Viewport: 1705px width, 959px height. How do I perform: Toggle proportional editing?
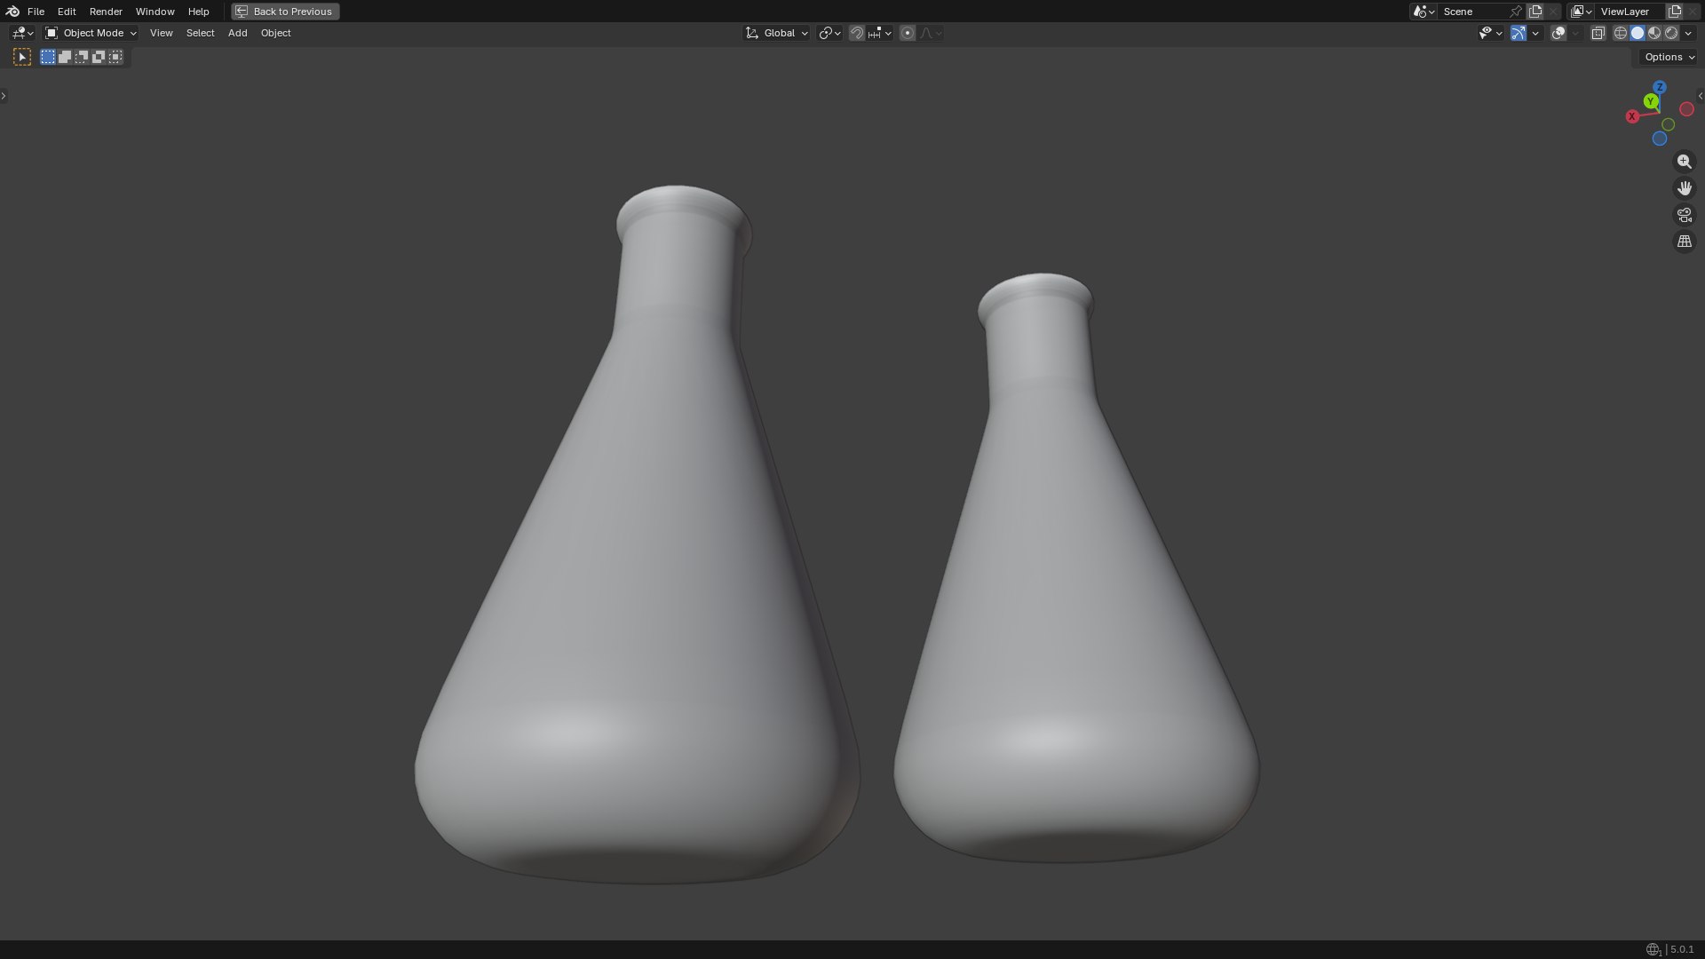908,33
